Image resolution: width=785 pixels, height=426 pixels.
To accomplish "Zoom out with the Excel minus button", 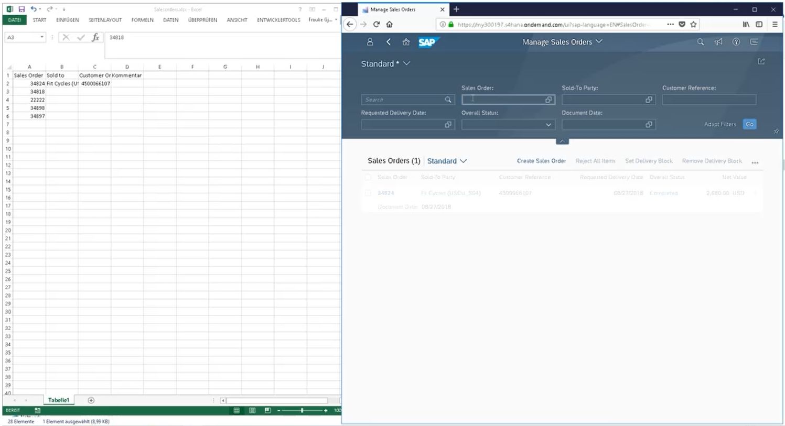I will pyautogui.click(x=278, y=410).
